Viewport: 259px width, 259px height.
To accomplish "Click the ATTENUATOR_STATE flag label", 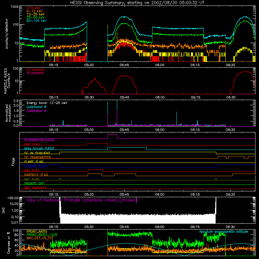I will click(39, 140).
